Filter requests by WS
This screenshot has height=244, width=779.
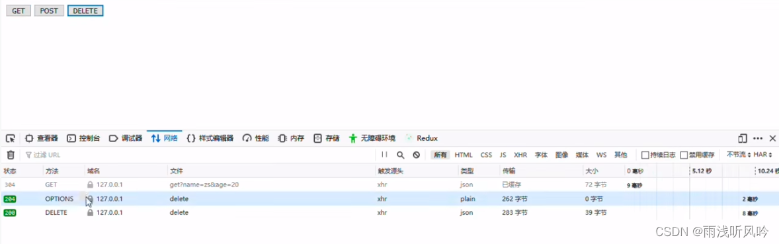601,155
